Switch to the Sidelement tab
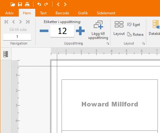160x133 pixels. 106,13
